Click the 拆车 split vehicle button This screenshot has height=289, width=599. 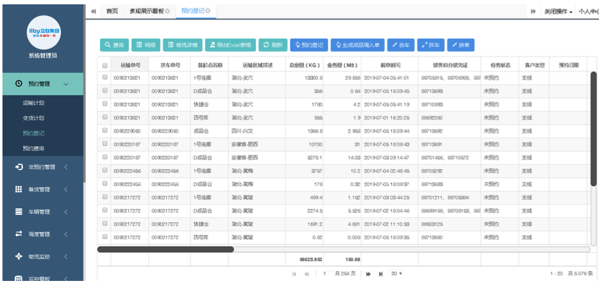(x=431, y=45)
